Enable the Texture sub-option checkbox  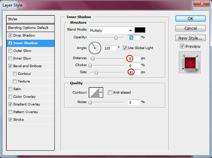click(x=15, y=81)
